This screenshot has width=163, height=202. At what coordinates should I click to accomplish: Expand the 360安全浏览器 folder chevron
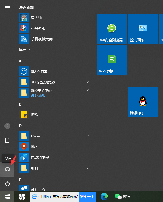[88, 82]
